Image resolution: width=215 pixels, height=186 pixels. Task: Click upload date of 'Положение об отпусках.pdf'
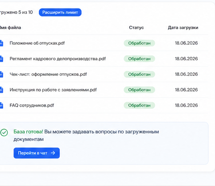pos(186,43)
